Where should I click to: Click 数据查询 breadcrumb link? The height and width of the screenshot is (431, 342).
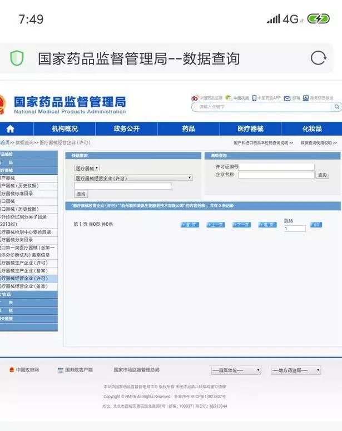pyautogui.click(x=24, y=142)
